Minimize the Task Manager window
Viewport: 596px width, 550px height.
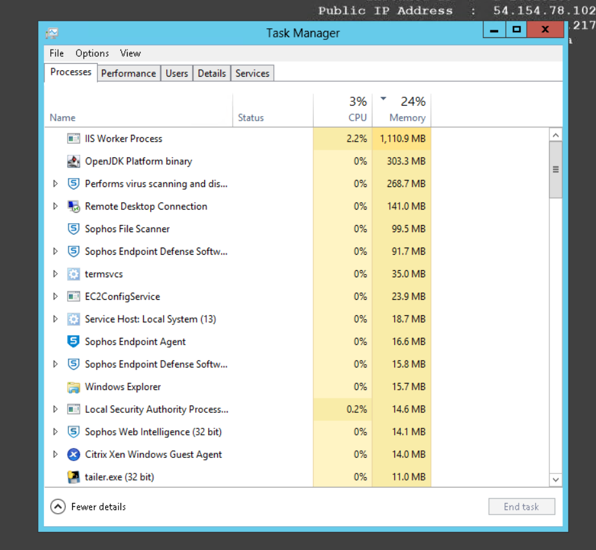pyautogui.click(x=494, y=30)
